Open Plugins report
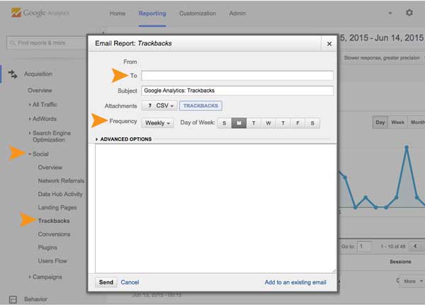The width and height of the screenshot is (425, 305). 47,248
